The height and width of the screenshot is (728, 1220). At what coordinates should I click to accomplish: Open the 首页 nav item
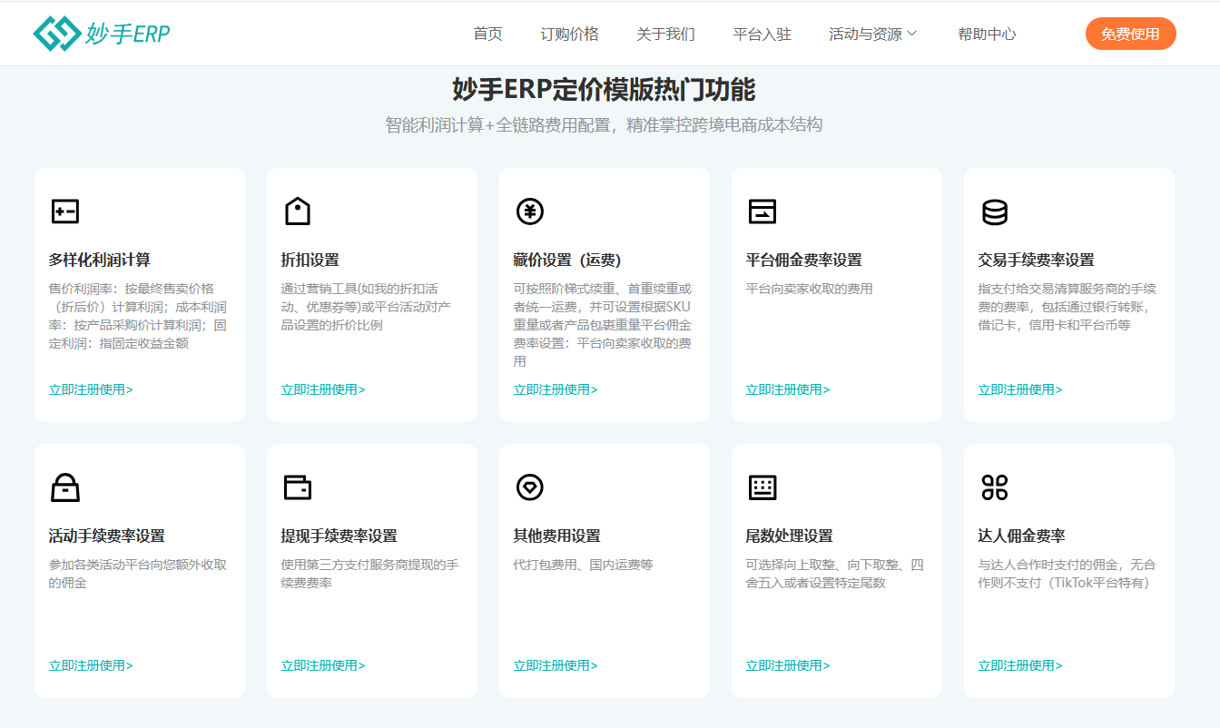pos(487,34)
